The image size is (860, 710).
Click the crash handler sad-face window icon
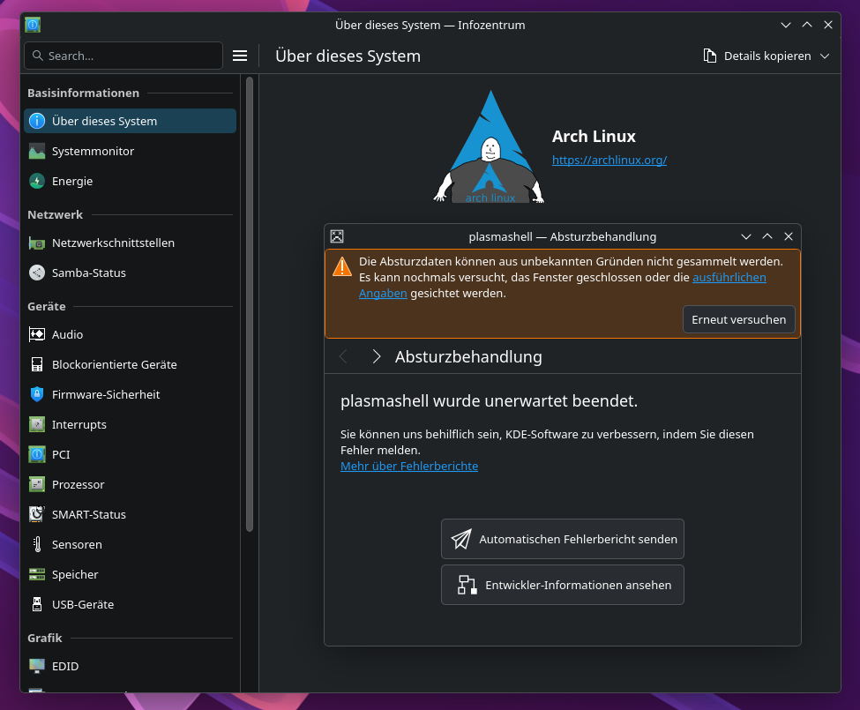coord(337,236)
